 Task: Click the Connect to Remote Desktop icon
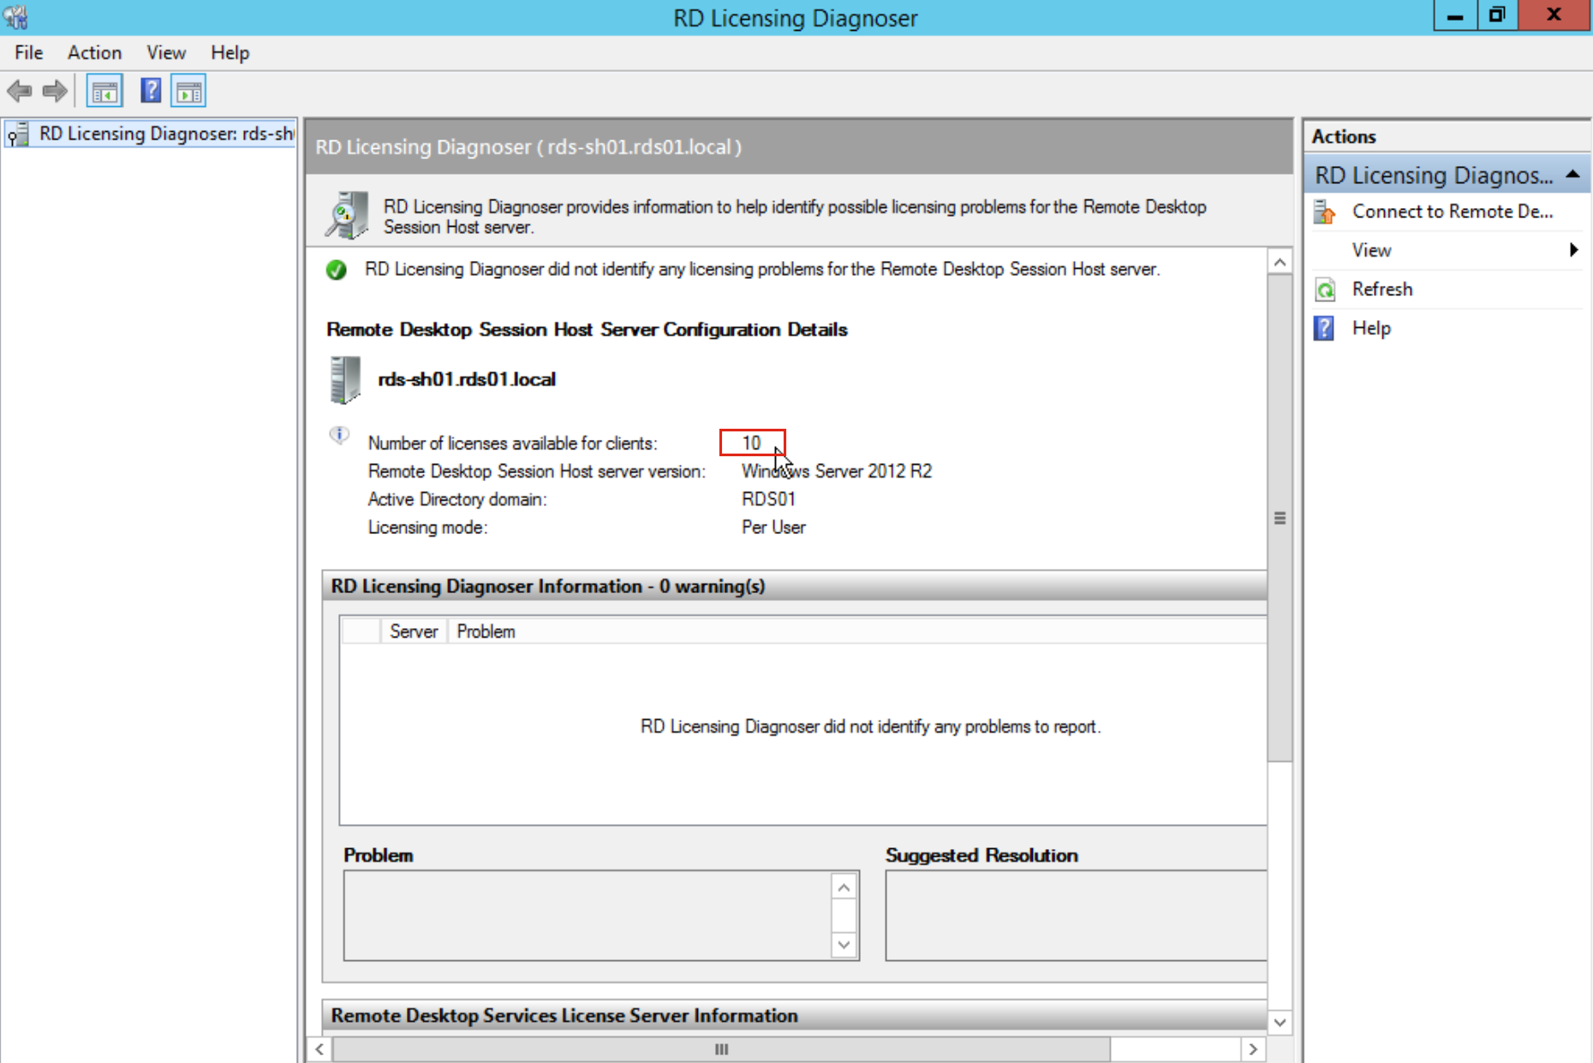[1325, 211]
